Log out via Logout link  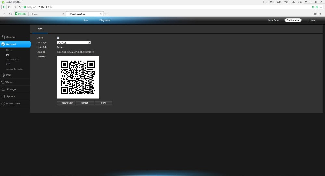(312, 20)
